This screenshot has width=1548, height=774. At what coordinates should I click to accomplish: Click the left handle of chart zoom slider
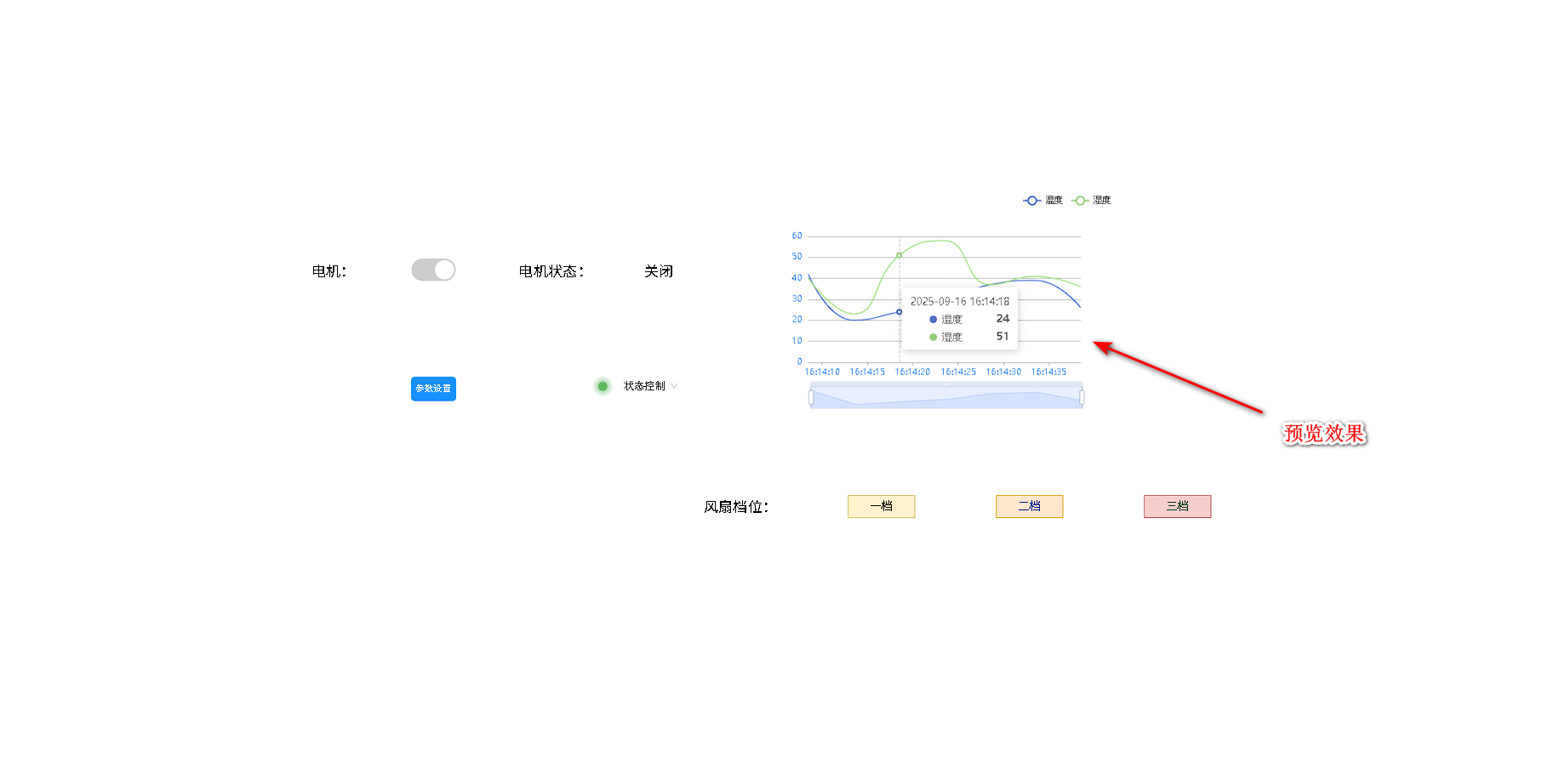pos(811,397)
